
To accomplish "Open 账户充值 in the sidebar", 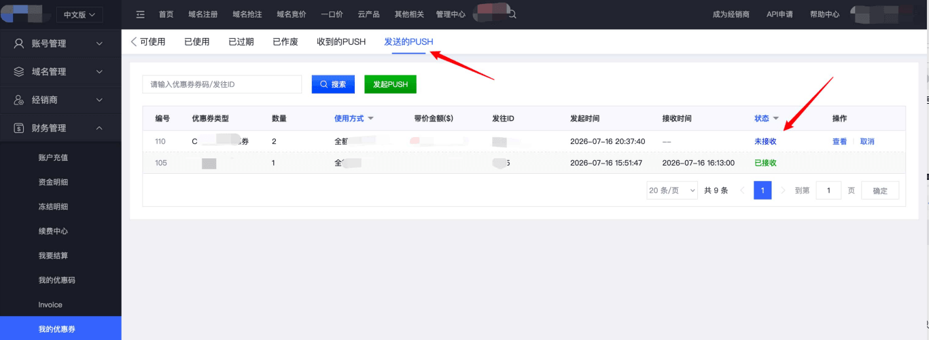I will pyautogui.click(x=53, y=157).
